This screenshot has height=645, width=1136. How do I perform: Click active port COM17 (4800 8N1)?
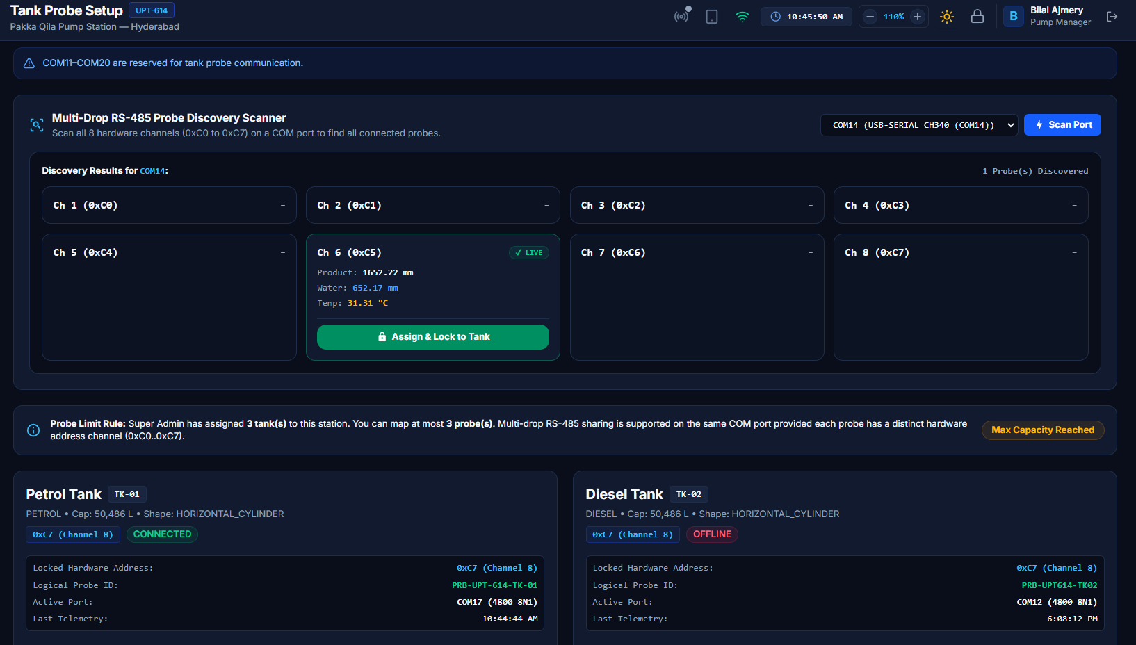497,602
